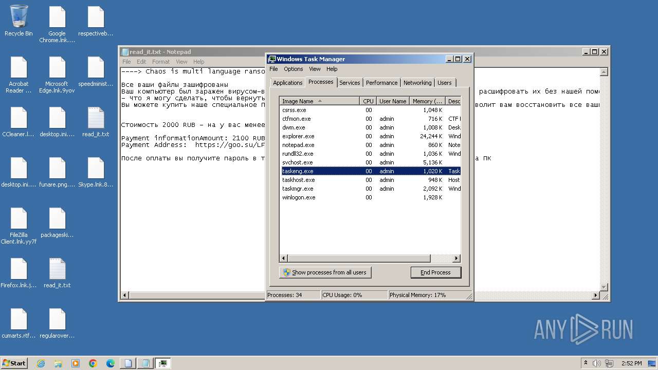Select read_it.txt icon next to Firefox.lnk
The height and width of the screenshot is (370, 658).
pyautogui.click(x=57, y=273)
